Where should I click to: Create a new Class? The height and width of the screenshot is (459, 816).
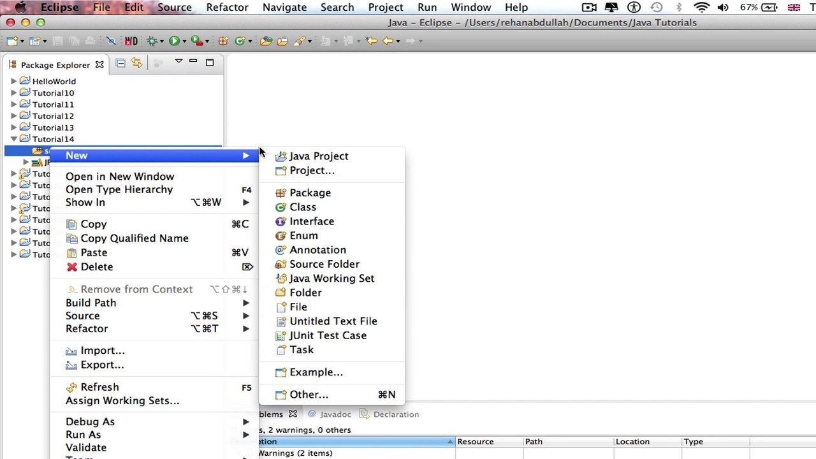[x=331, y=207]
